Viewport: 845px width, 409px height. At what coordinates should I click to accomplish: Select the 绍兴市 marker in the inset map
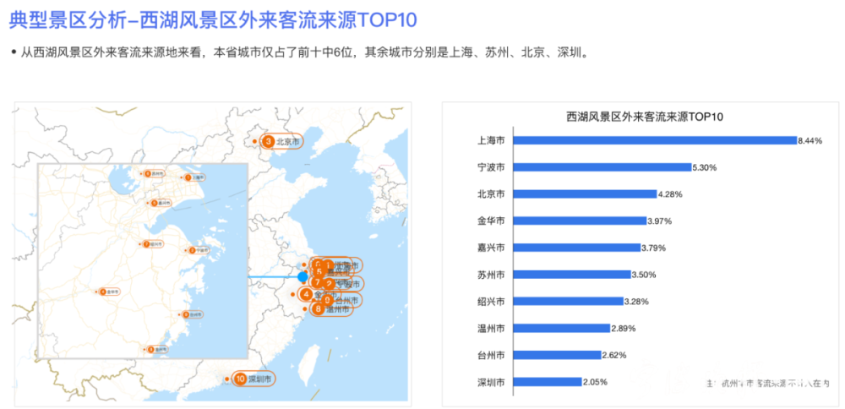[x=153, y=244]
